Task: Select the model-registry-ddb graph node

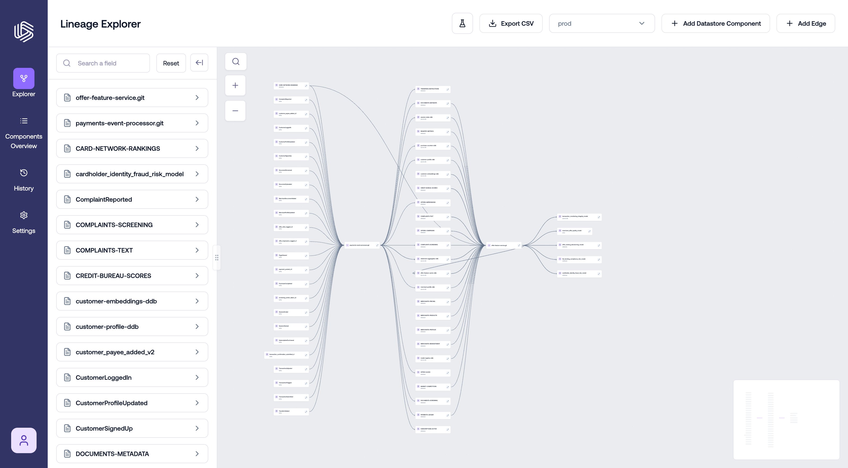Action: tap(433, 359)
